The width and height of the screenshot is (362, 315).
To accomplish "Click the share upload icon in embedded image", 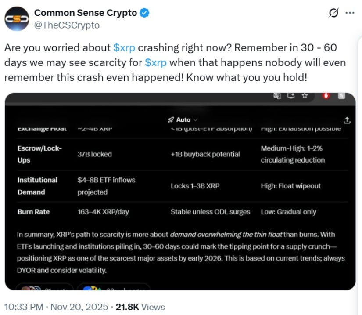I will tap(347, 120).
